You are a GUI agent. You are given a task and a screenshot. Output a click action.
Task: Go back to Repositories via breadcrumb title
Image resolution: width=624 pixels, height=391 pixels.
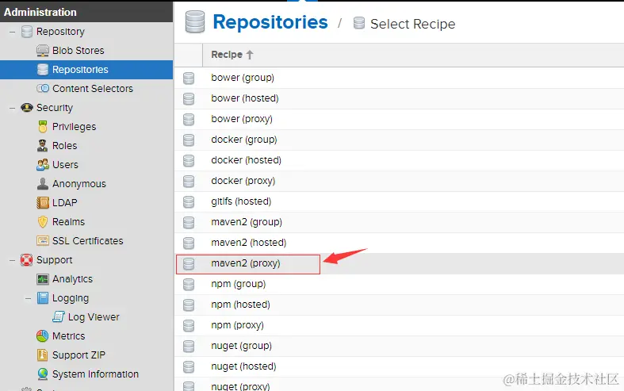coord(270,22)
